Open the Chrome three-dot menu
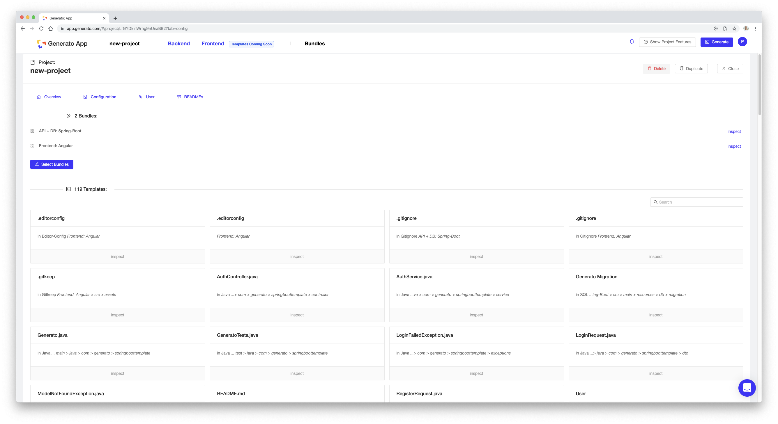 pos(755,28)
